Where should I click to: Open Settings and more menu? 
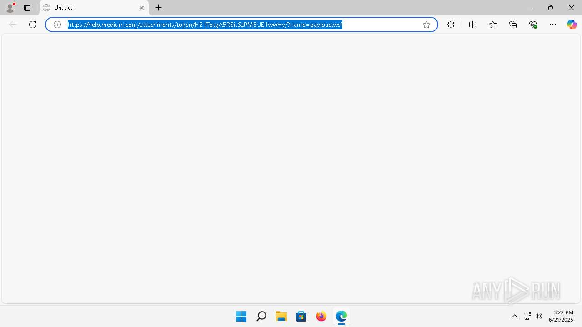(x=553, y=25)
